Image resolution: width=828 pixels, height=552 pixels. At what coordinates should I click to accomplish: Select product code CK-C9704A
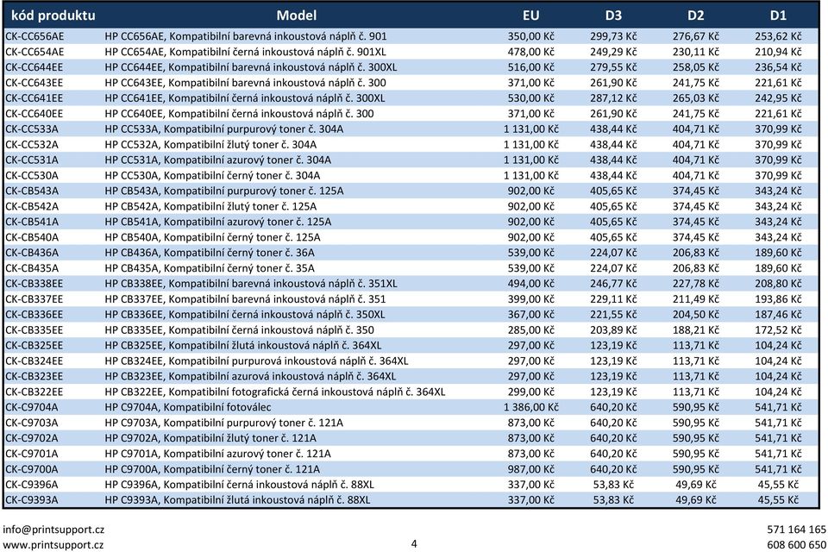[32, 407]
